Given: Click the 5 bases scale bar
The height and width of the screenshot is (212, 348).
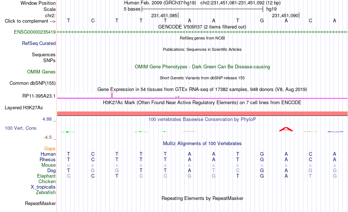Looking at the screenshot, I should tap(202, 9).
